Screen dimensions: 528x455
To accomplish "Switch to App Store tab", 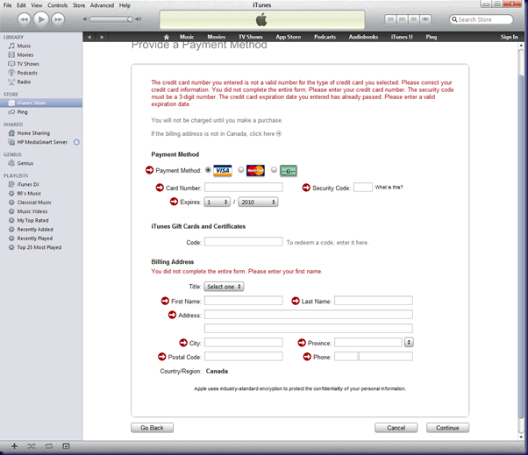I will 289,37.
